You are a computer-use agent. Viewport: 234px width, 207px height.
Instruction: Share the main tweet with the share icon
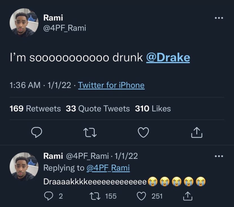pyautogui.click(x=197, y=132)
